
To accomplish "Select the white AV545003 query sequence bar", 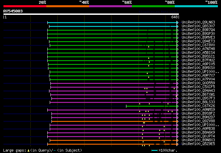I will [91, 14].
